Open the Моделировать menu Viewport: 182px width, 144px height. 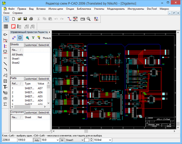point(115,9)
